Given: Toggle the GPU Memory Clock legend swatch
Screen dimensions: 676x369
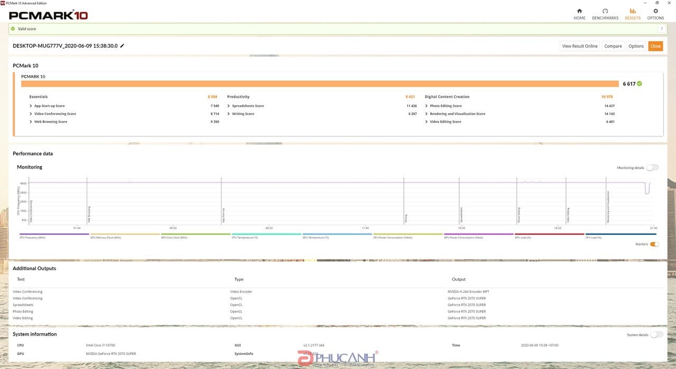Looking at the screenshot, I should point(125,234).
